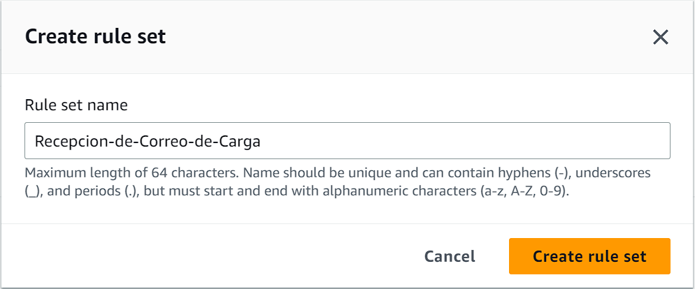The width and height of the screenshot is (695, 289).
Task: Click the Create rule set dialog heading
Action: [x=95, y=37]
